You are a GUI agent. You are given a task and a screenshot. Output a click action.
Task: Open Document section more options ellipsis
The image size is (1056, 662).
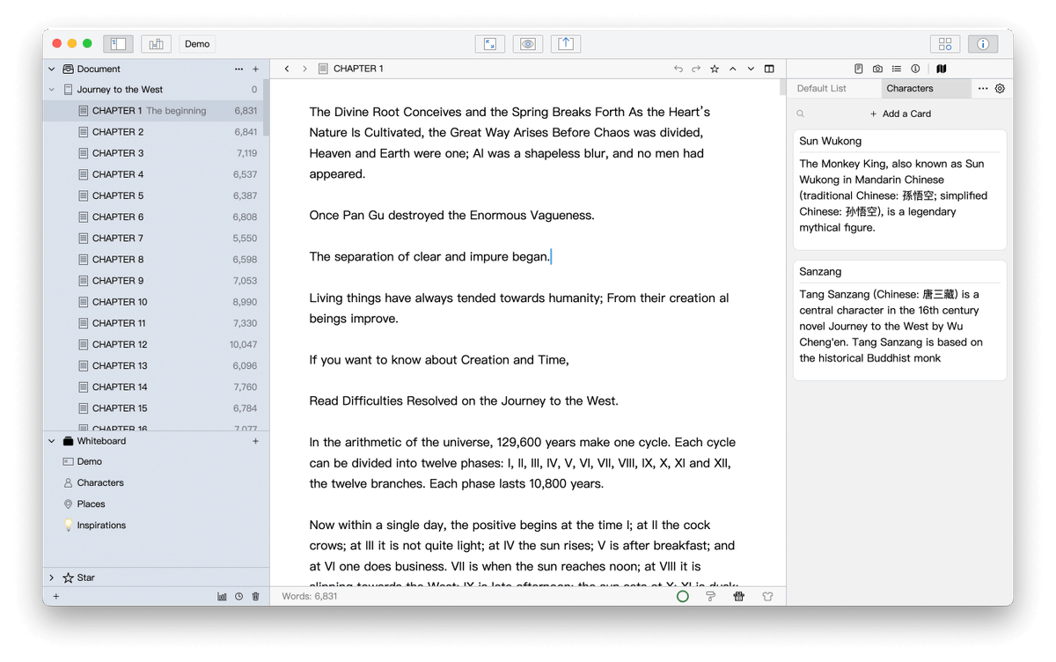[238, 69]
